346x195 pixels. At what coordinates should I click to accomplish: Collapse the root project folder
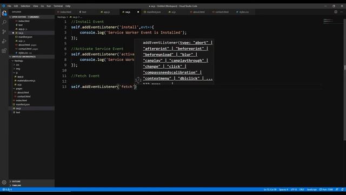pyautogui.click(x=18, y=61)
